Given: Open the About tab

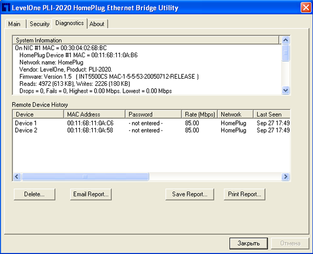Looking at the screenshot, I should point(97,24).
